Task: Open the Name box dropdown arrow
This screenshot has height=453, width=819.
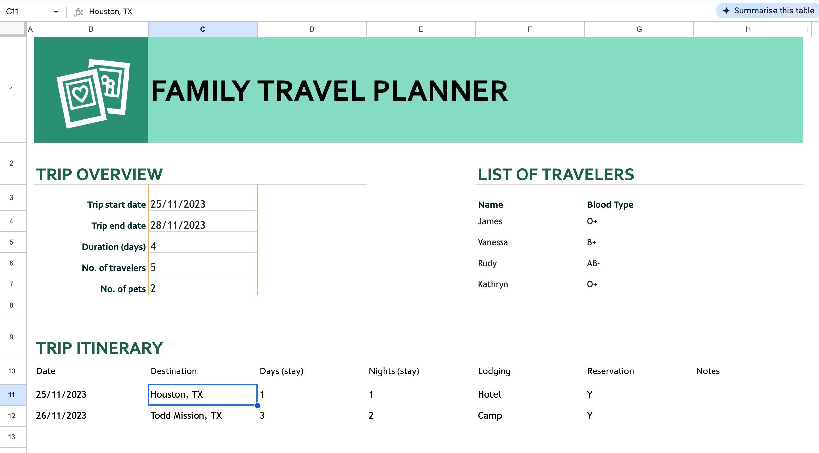Action: [x=56, y=12]
